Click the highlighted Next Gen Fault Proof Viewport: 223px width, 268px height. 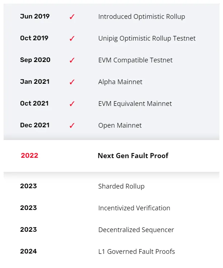tap(133, 156)
